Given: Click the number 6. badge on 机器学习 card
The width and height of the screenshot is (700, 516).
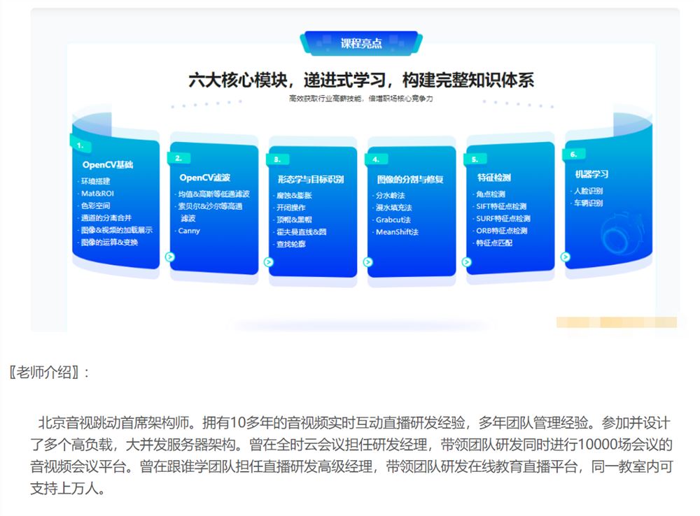Looking at the screenshot, I should (x=574, y=155).
